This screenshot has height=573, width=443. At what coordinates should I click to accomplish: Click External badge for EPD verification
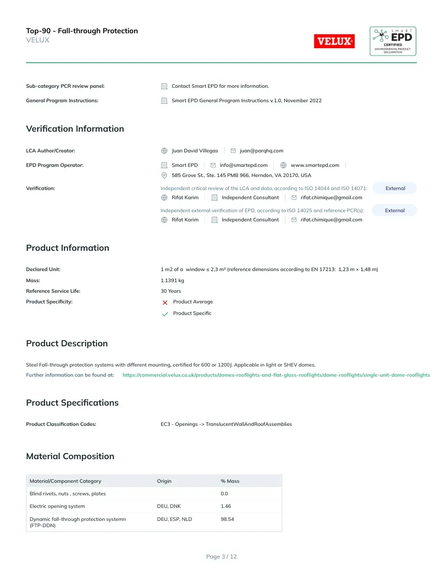click(395, 210)
